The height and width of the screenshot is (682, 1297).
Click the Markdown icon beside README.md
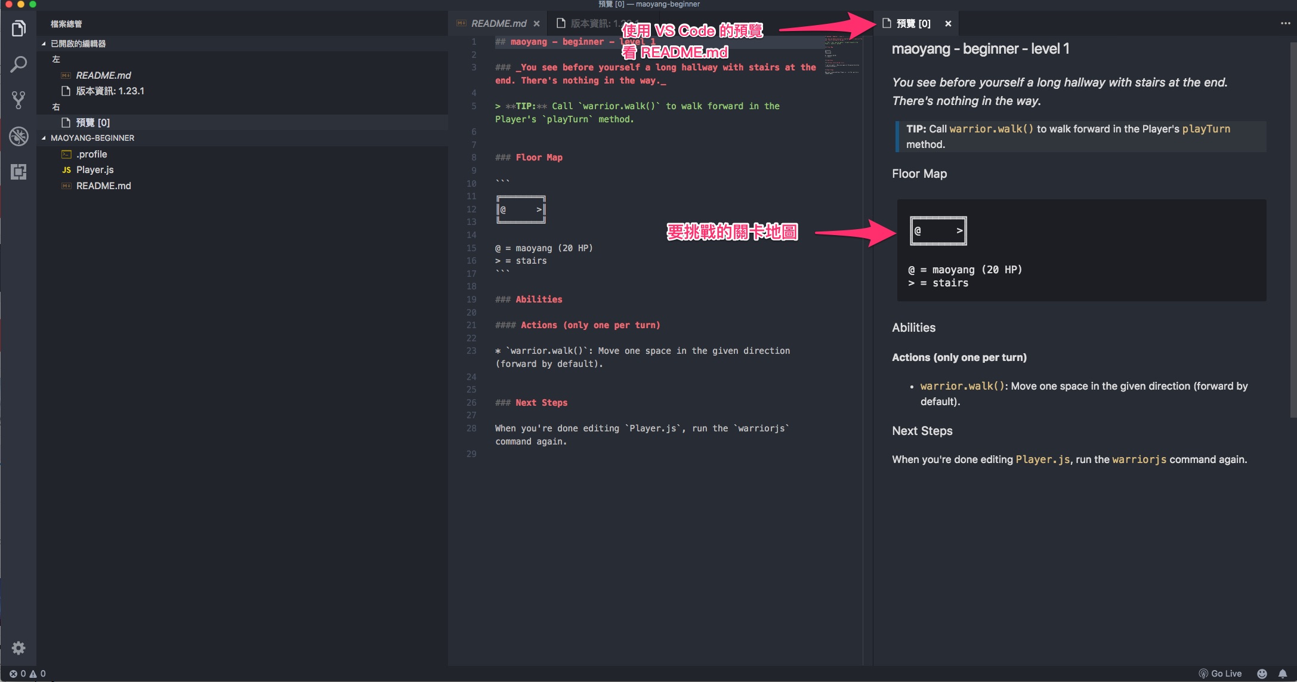66,75
